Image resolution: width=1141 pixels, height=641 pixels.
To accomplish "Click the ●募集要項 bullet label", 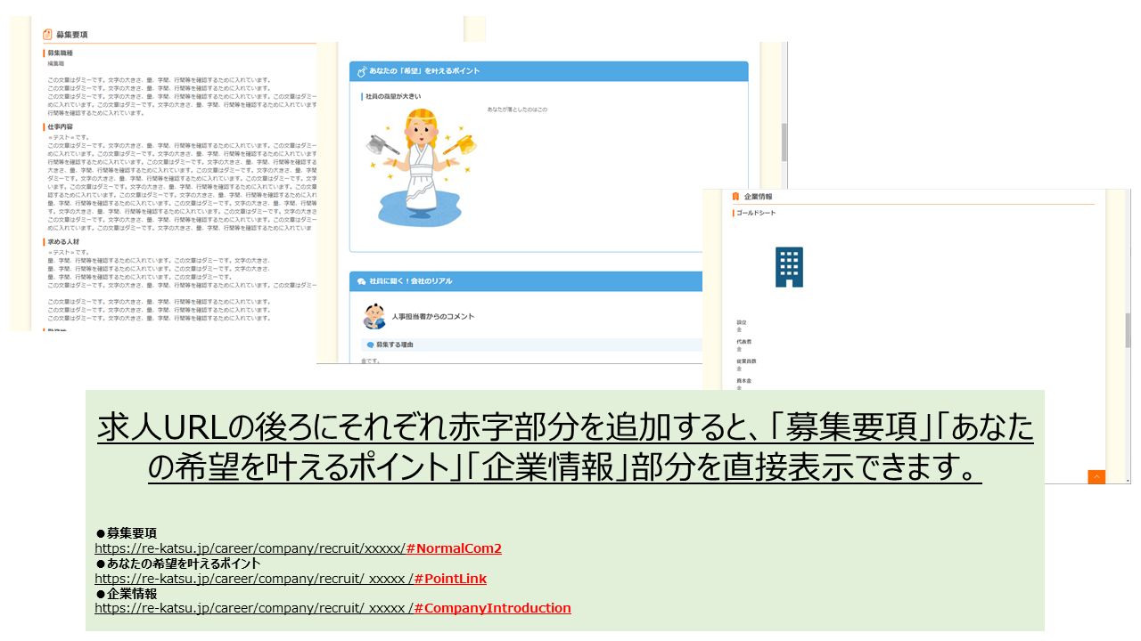I will 126,533.
